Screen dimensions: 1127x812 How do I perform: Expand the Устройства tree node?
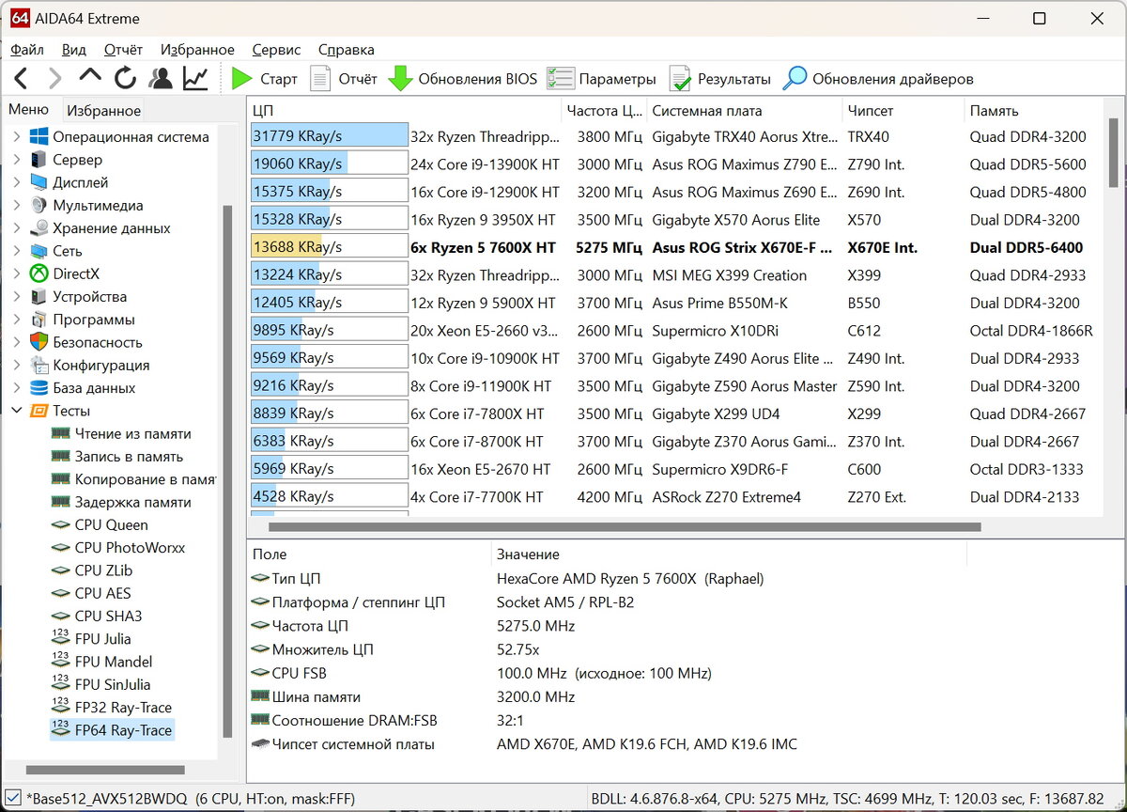click(16, 296)
